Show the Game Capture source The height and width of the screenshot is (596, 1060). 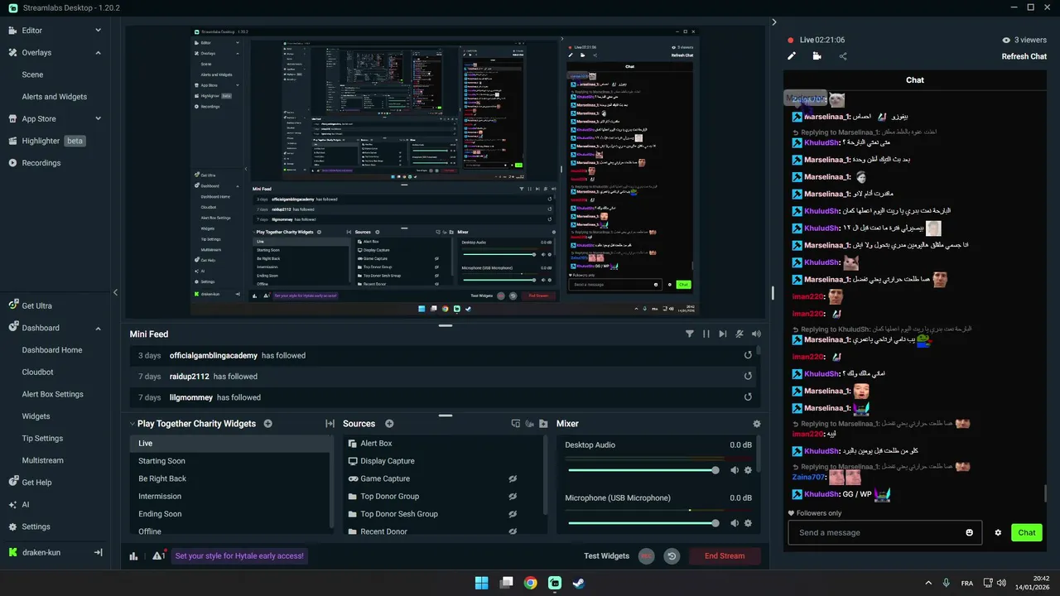(513, 478)
